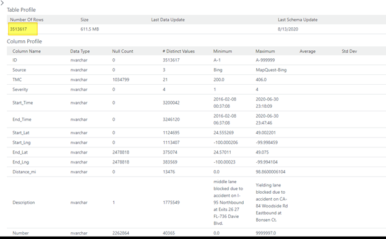Screen dimensions: 386x239
Task: Click the End_Lat distinct values 375074
Action: coord(170,152)
